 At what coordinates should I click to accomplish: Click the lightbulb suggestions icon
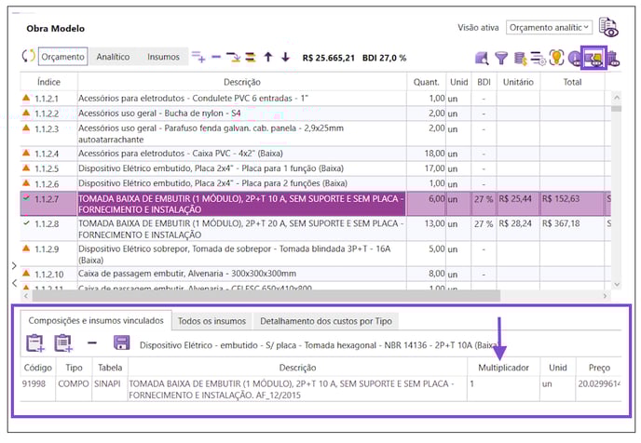point(556,58)
